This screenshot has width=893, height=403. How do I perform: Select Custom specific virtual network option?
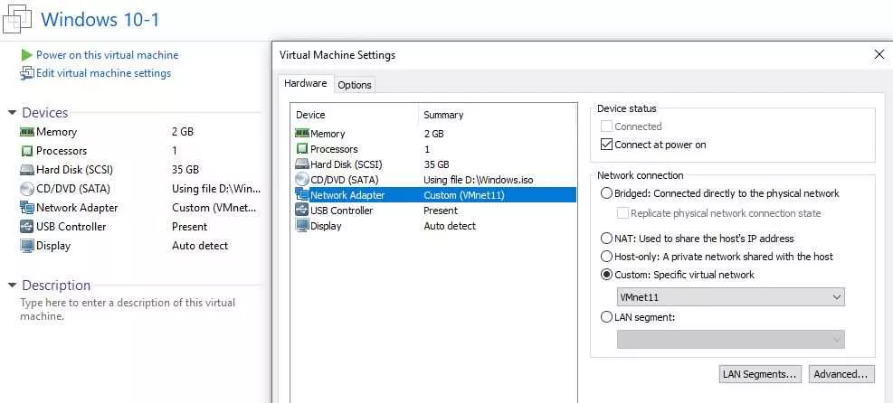pyautogui.click(x=606, y=275)
